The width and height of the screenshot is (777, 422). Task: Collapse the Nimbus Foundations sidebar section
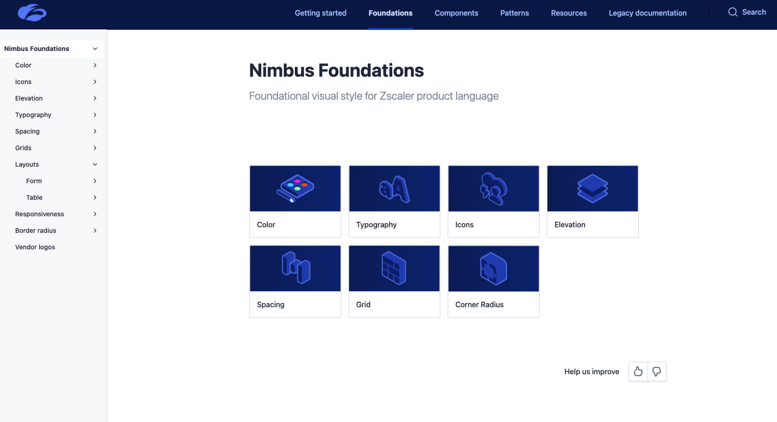coord(95,49)
